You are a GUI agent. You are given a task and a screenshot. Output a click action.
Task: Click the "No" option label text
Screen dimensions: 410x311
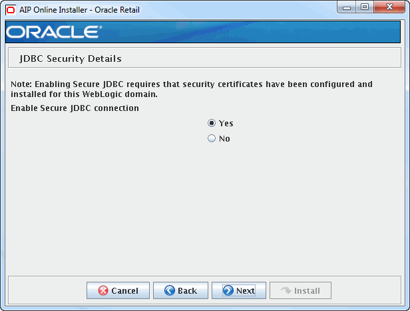tap(224, 138)
